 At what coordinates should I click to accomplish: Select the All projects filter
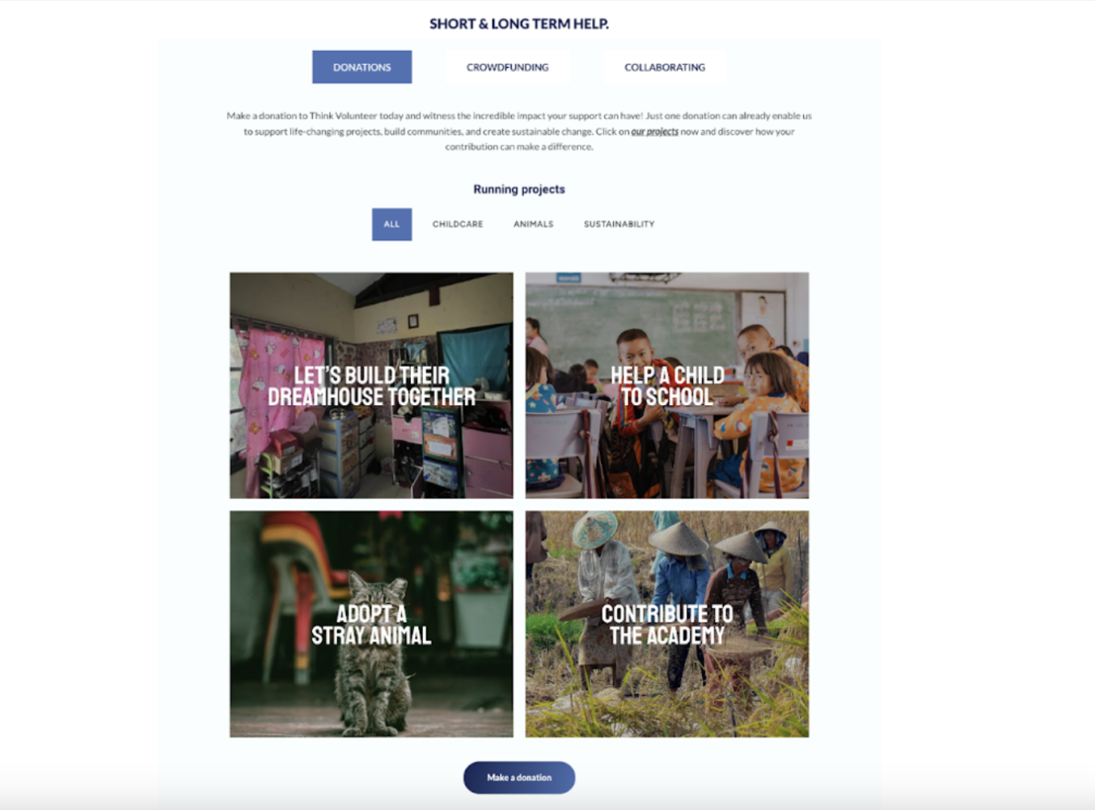click(x=391, y=224)
